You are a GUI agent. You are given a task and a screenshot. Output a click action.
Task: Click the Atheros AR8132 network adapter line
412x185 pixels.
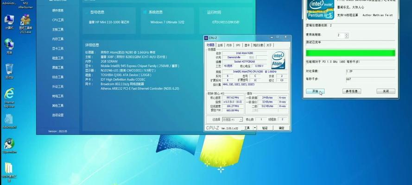pos(140,89)
